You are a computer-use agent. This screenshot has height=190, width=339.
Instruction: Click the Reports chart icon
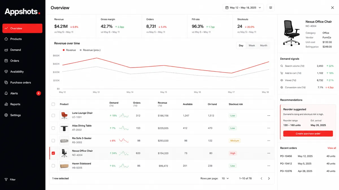pos(6,104)
